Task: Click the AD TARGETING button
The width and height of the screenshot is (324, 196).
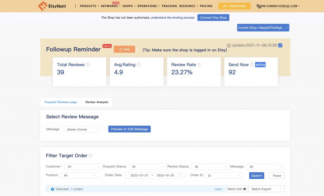Action: [x=234, y=6]
